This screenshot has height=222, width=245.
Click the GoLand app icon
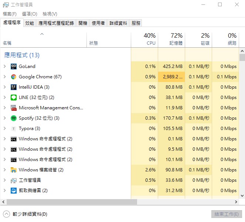(14, 66)
